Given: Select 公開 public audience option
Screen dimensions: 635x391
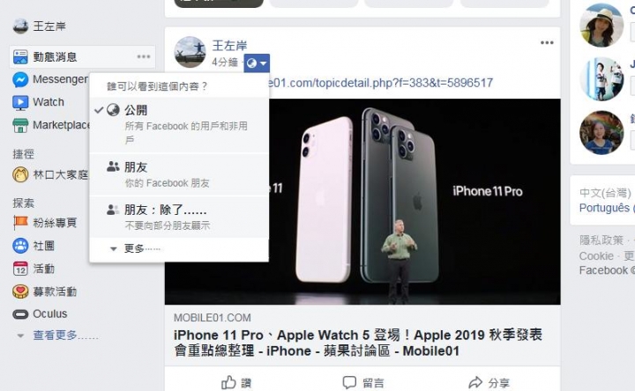Looking at the screenshot, I should 178,125.
